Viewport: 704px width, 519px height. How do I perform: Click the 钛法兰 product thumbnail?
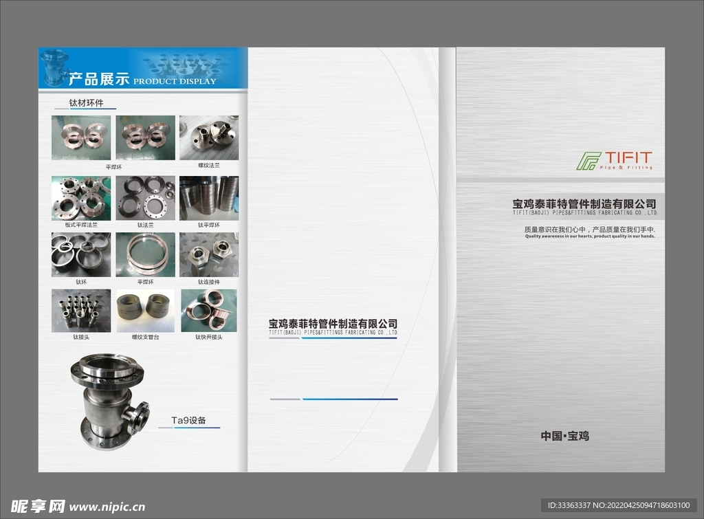(145, 198)
